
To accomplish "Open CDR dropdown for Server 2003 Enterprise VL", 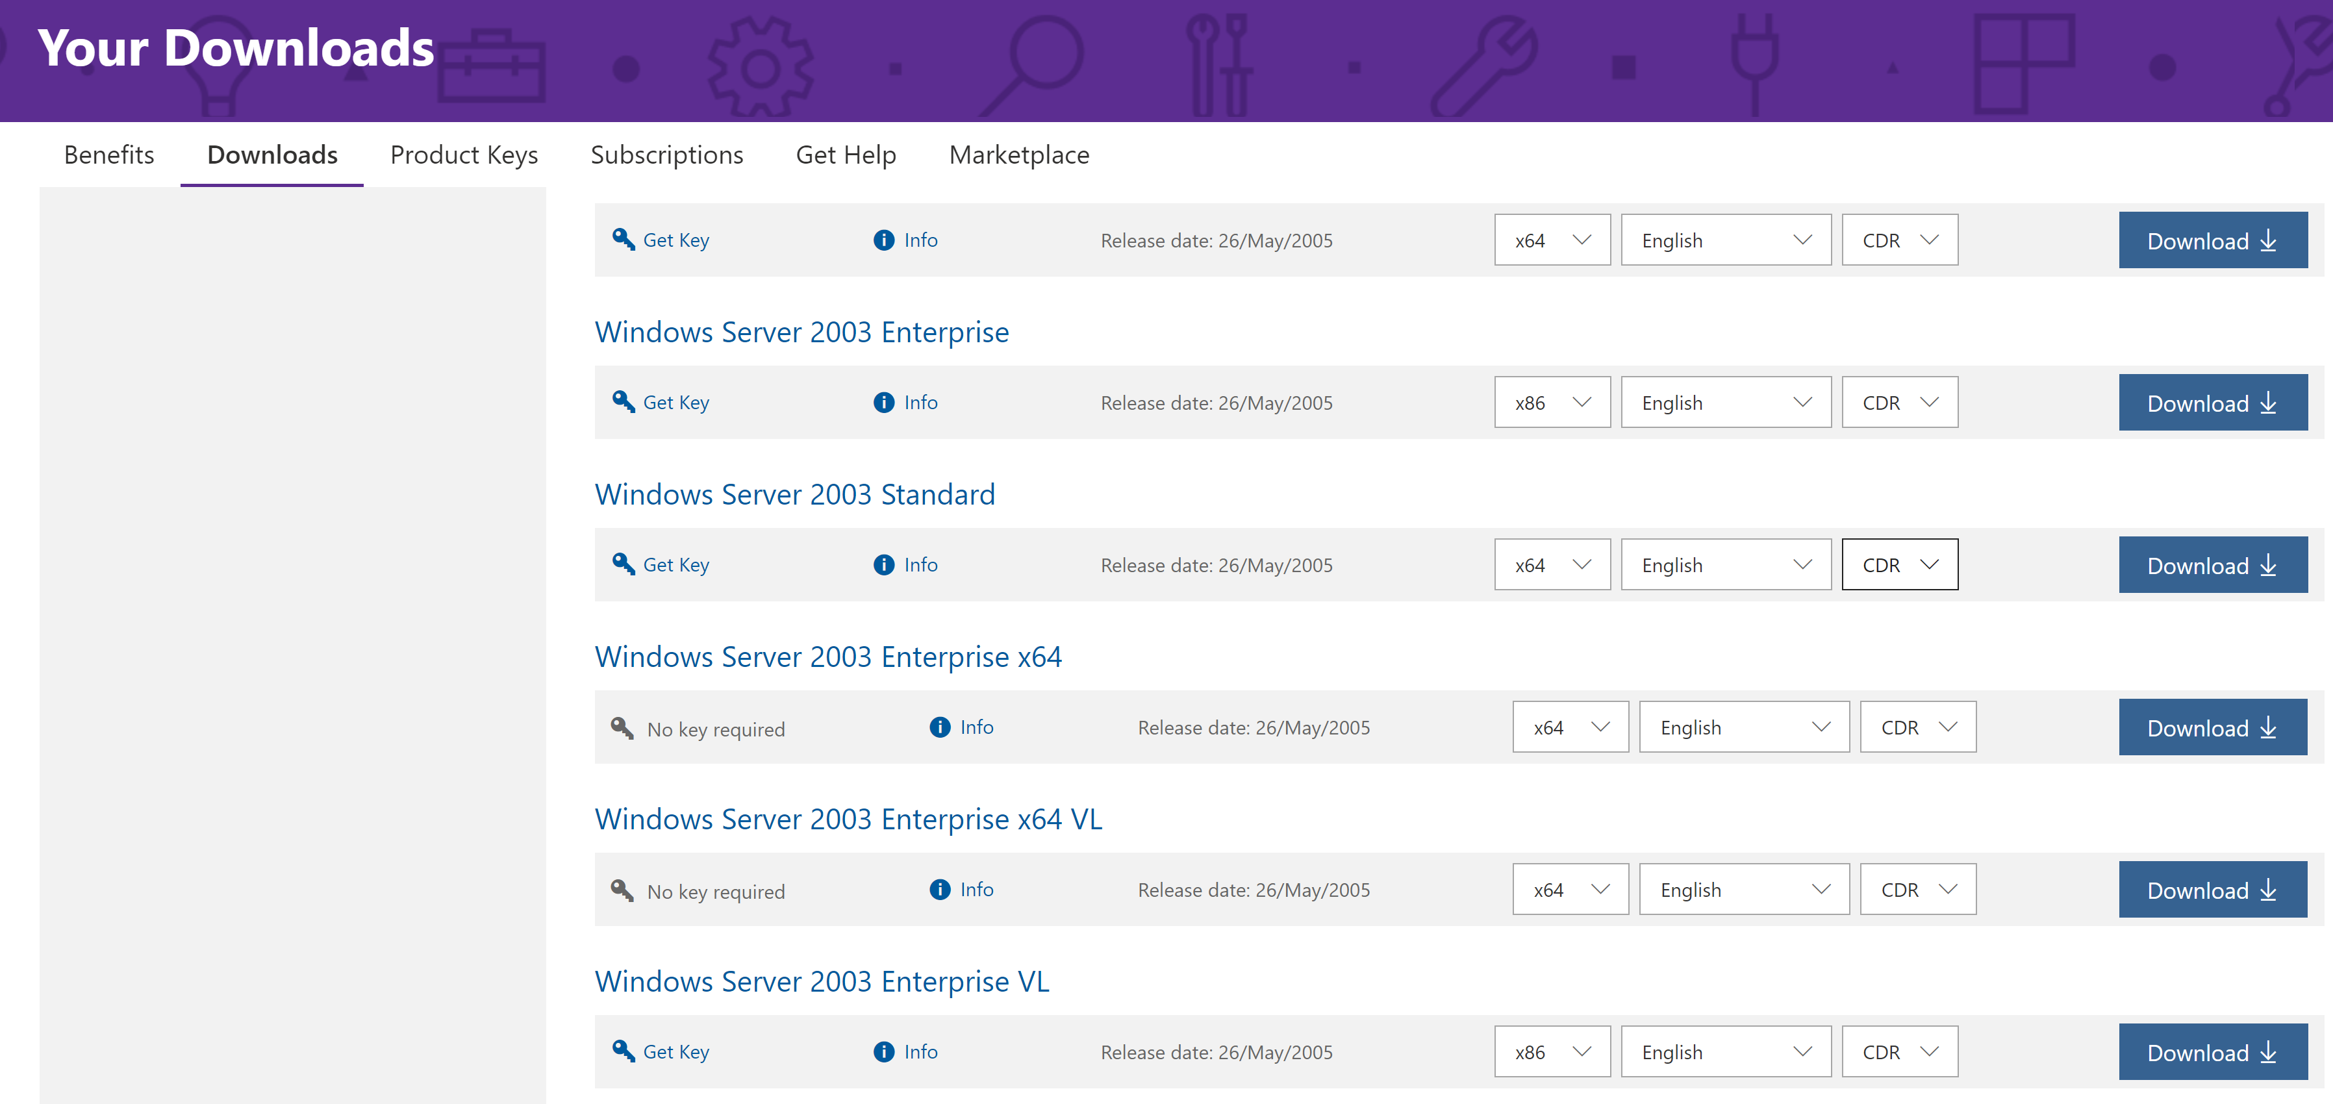I will click(x=1900, y=1051).
